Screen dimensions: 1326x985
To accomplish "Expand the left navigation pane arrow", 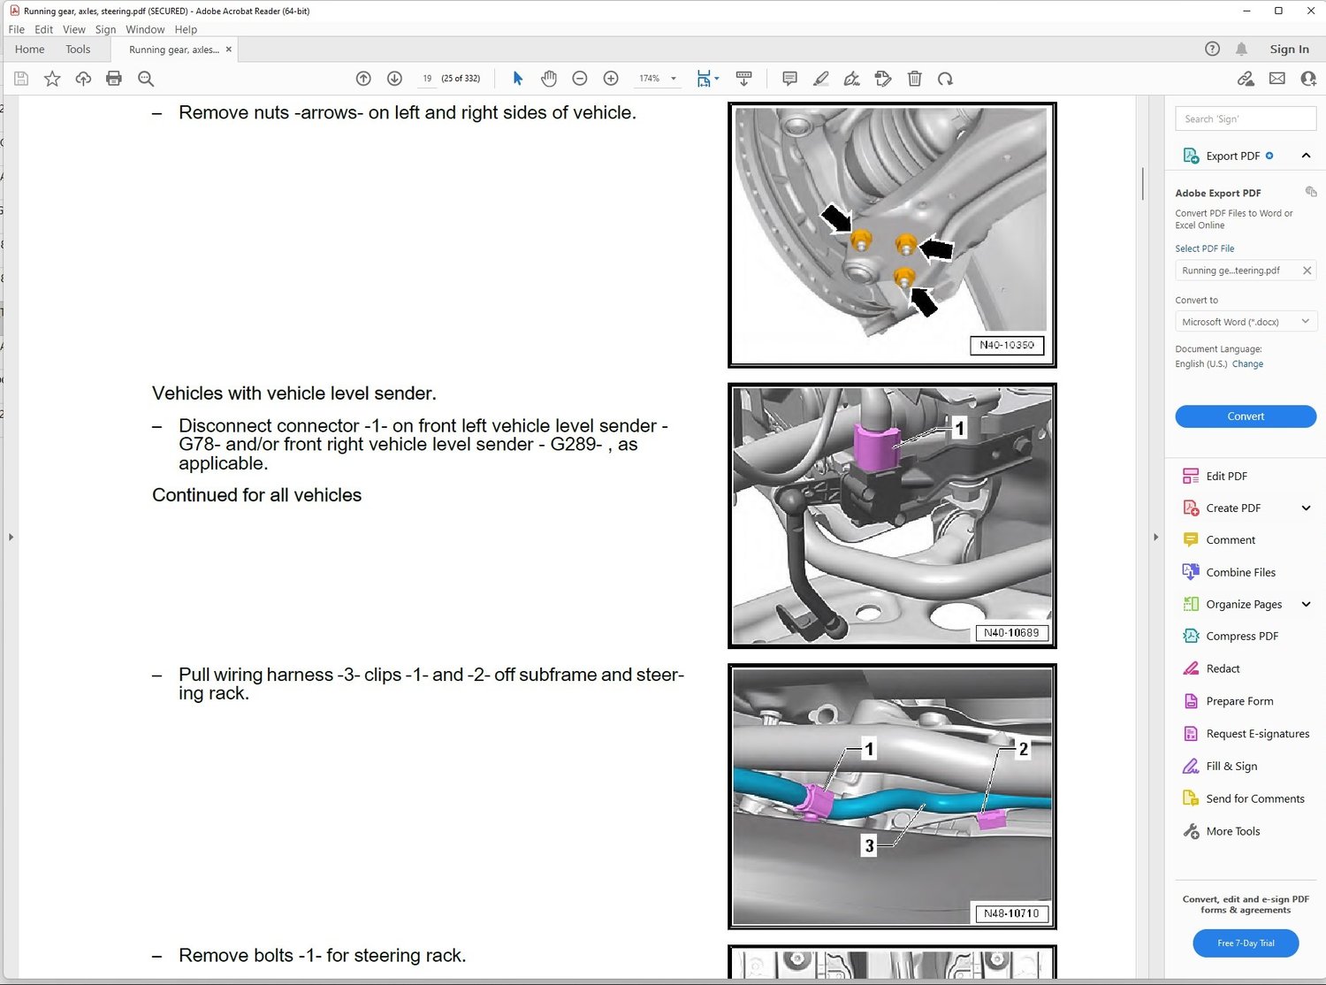I will click(x=11, y=537).
